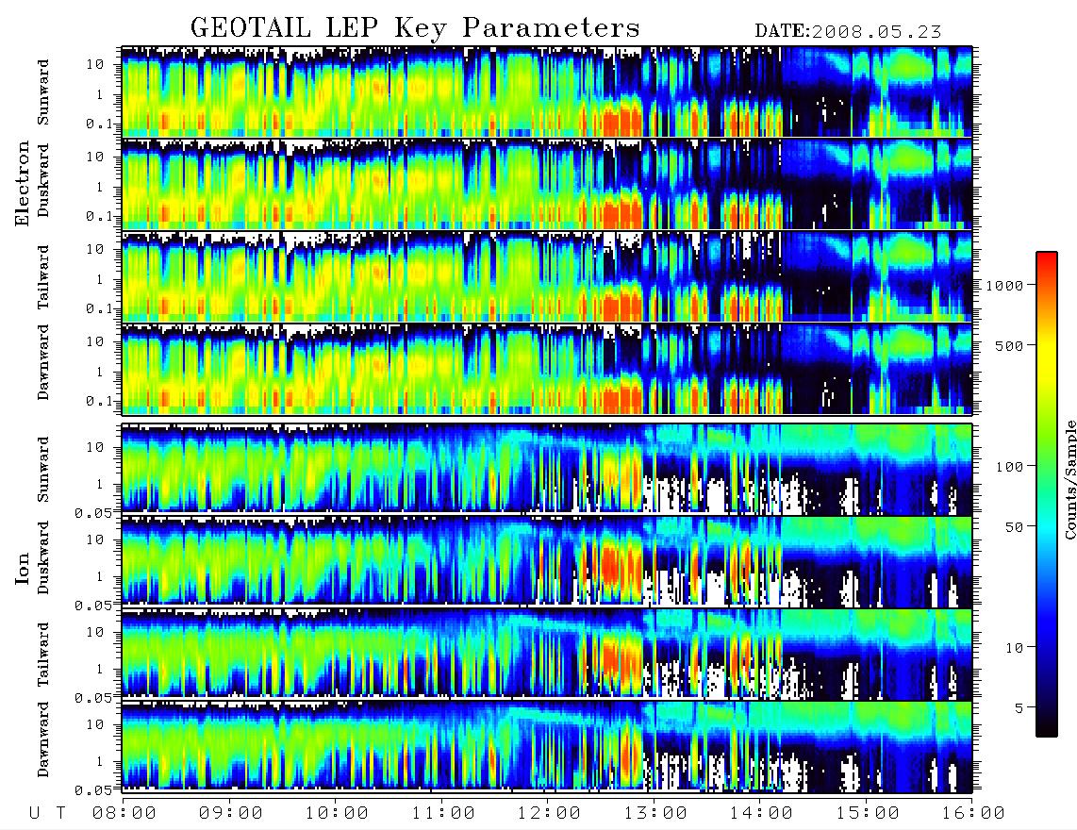The width and height of the screenshot is (1077, 830).
Task: Click the 10:00 time tick label
Action: point(337,813)
